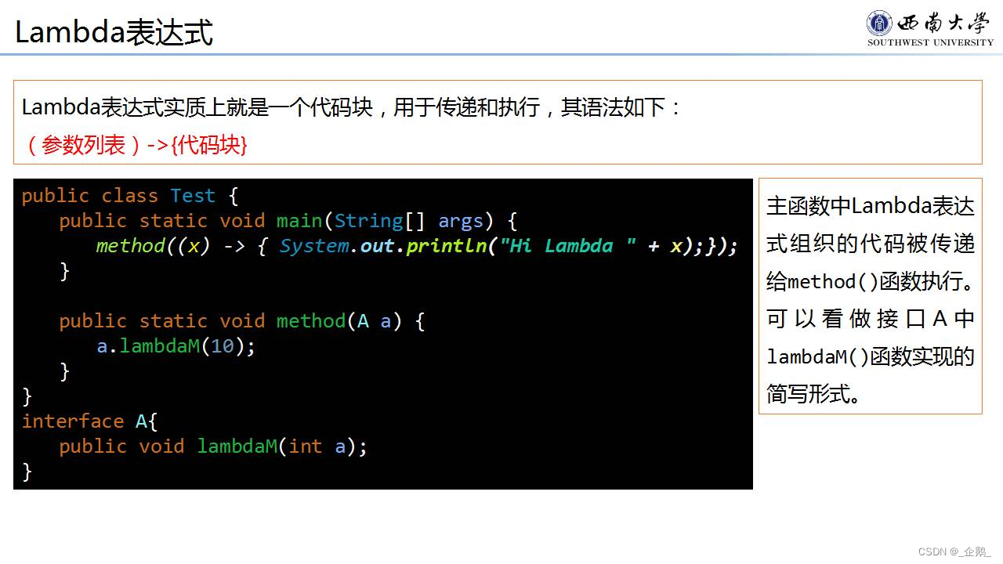
Task: Click the note line '给method()函数执行。'
Action: (x=871, y=281)
